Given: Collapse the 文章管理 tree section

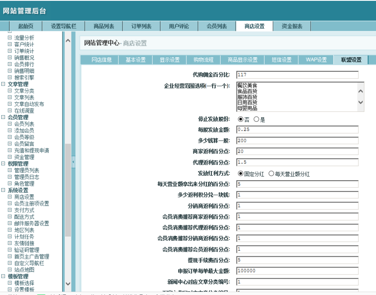Looking at the screenshot, I should click(4, 84).
